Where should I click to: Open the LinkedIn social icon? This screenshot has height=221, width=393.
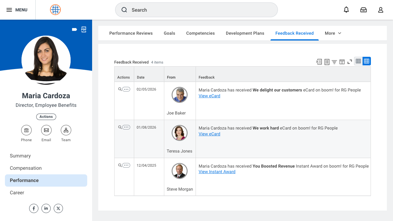pyautogui.click(x=46, y=208)
